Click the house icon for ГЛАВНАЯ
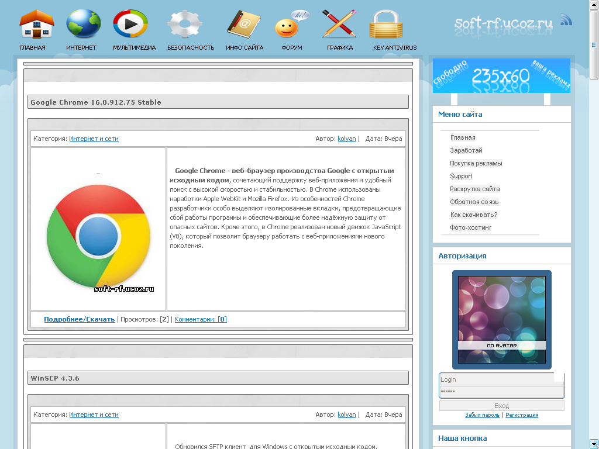Image resolution: width=599 pixels, height=449 pixels. (37, 23)
